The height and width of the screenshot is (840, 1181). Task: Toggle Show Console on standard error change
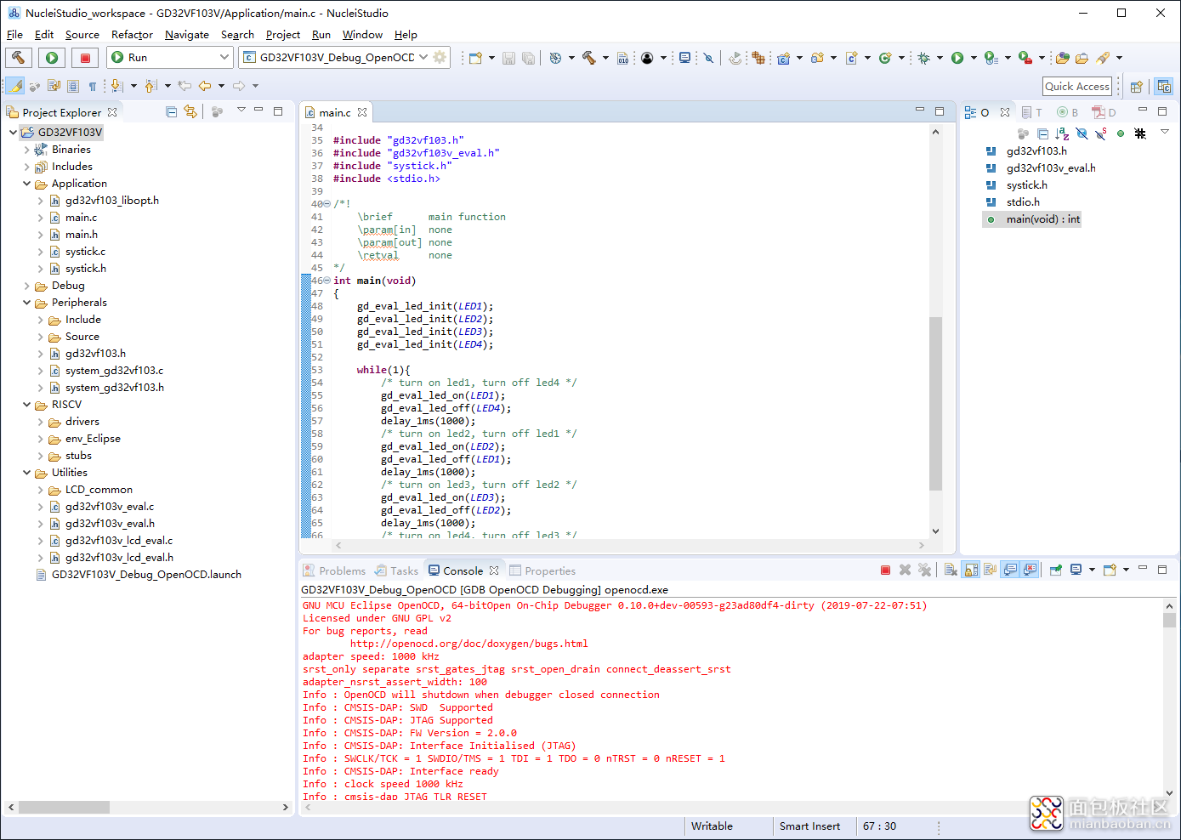pyautogui.click(x=1030, y=570)
